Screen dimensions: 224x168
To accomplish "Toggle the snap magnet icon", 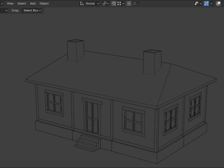I will (x=114, y=3).
